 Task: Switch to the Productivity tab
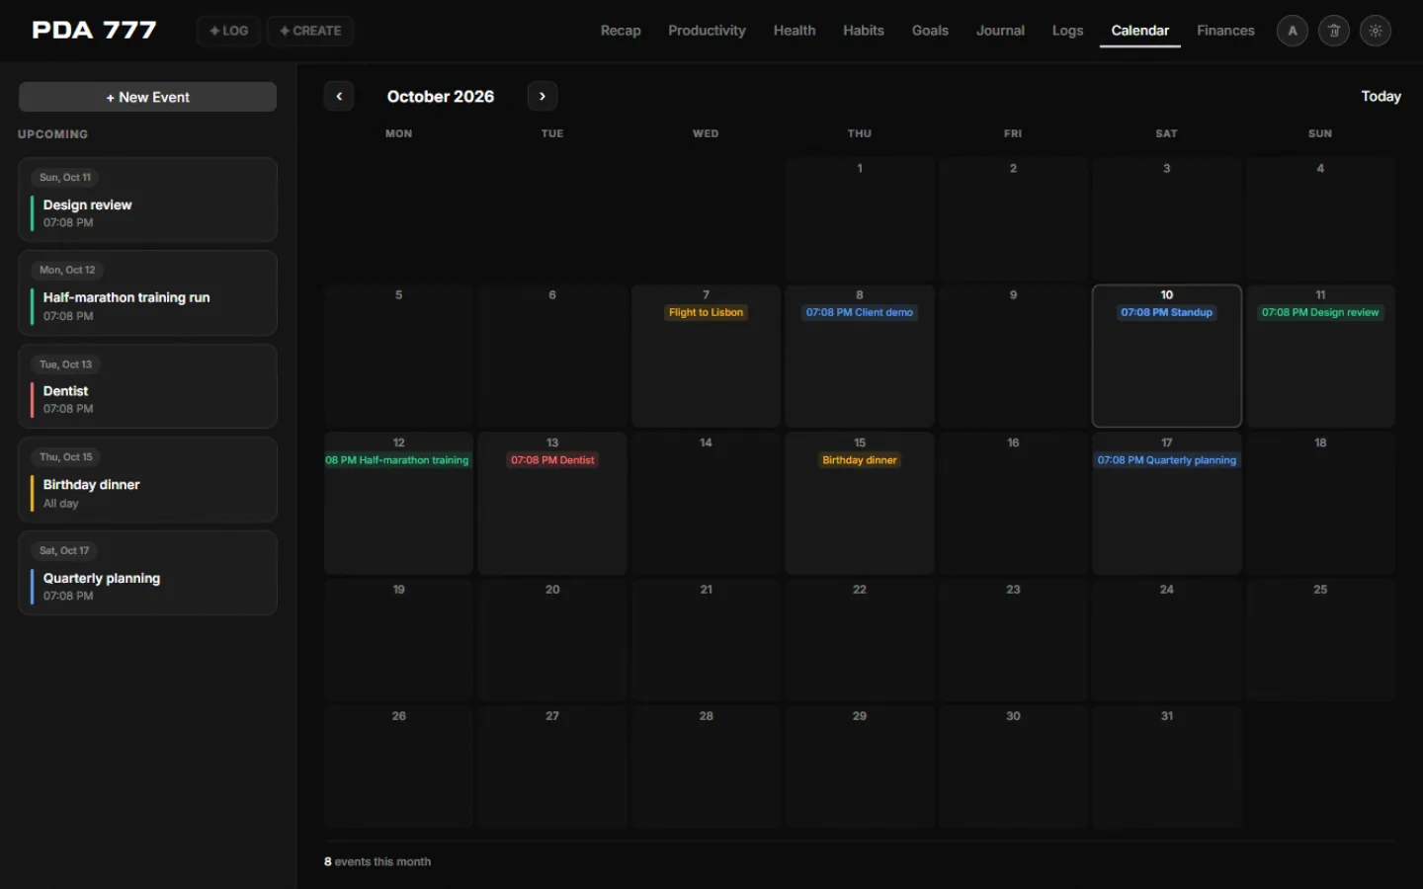point(707,31)
